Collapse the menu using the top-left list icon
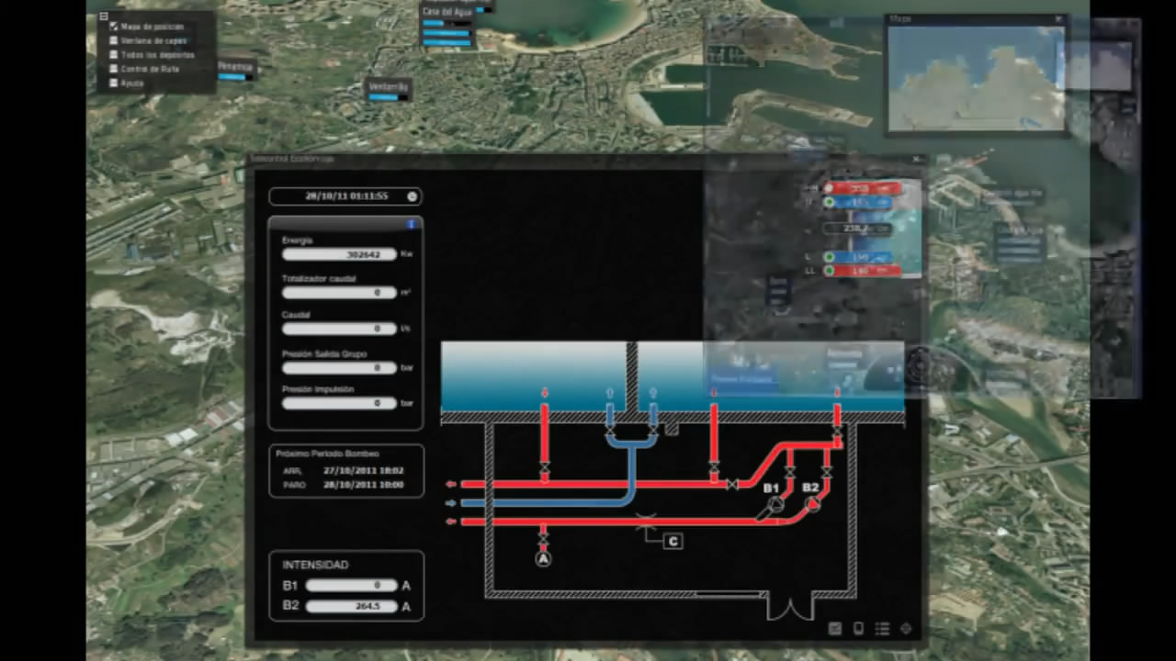1176x661 pixels. tap(104, 16)
